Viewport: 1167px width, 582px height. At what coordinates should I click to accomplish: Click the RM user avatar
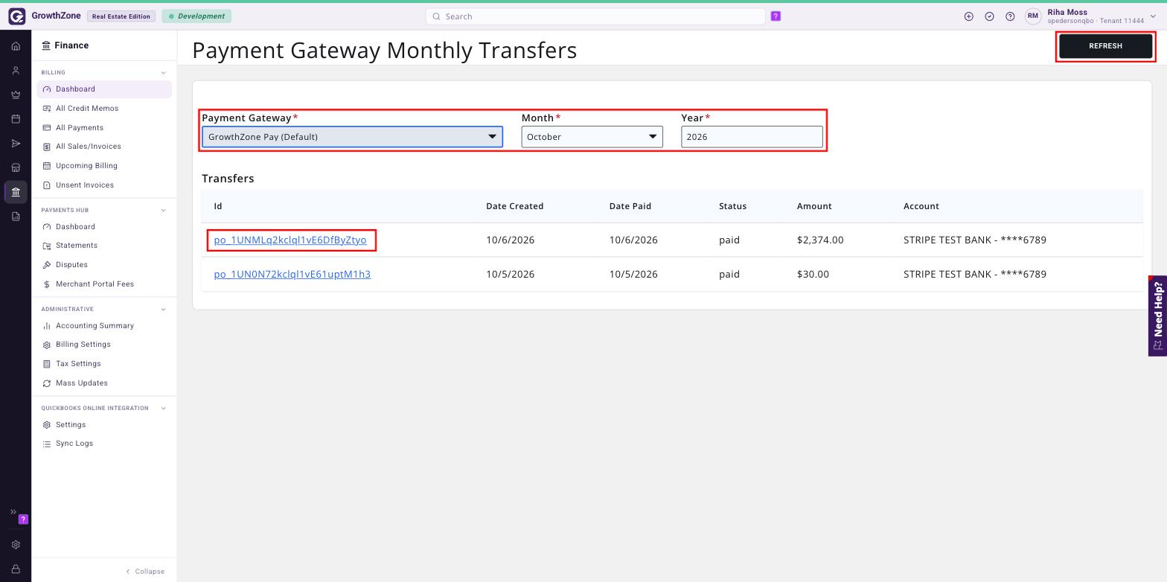click(1033, 16)
